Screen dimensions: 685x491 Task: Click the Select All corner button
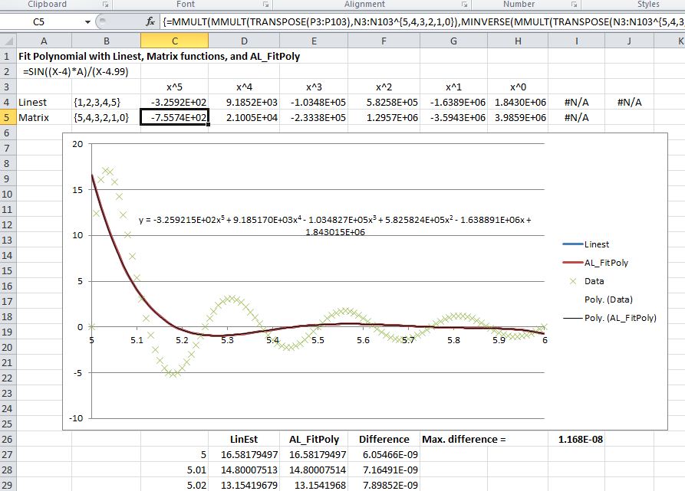tap(7, 41)
